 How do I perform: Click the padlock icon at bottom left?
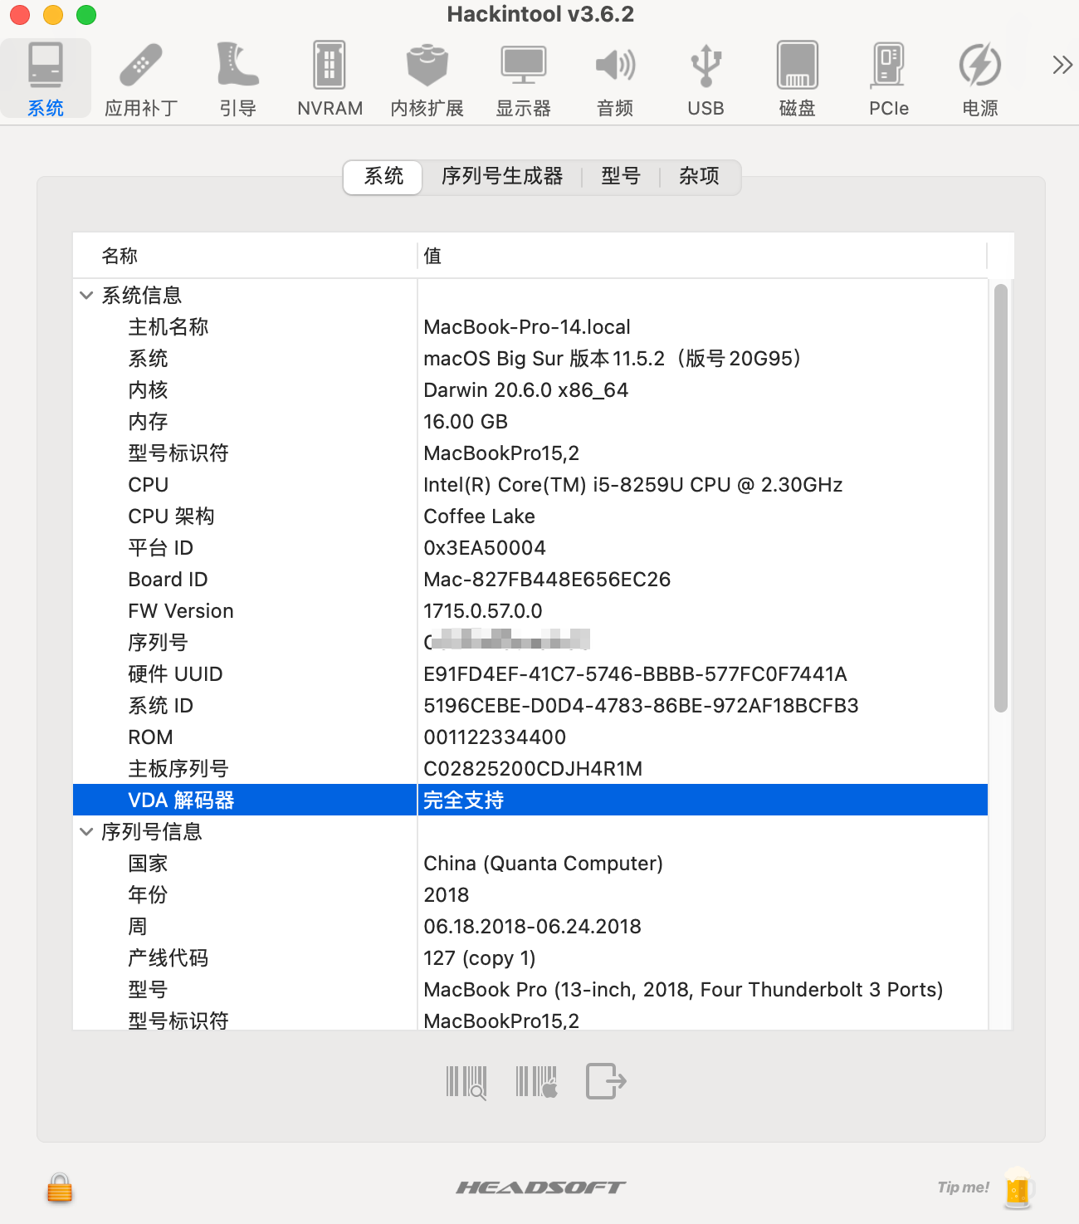coord(60,1188)
